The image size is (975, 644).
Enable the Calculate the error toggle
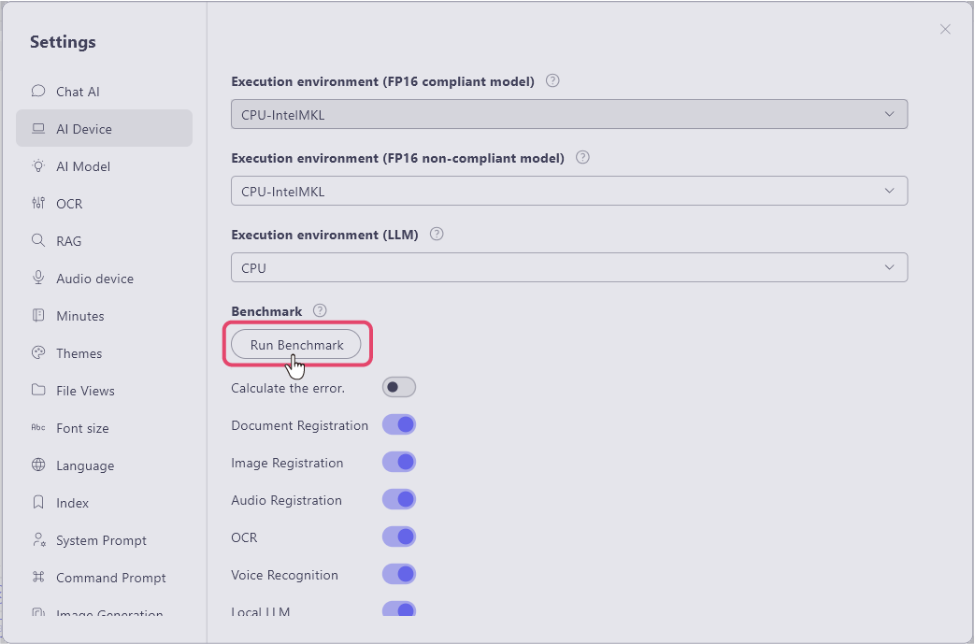coord(399,387)
